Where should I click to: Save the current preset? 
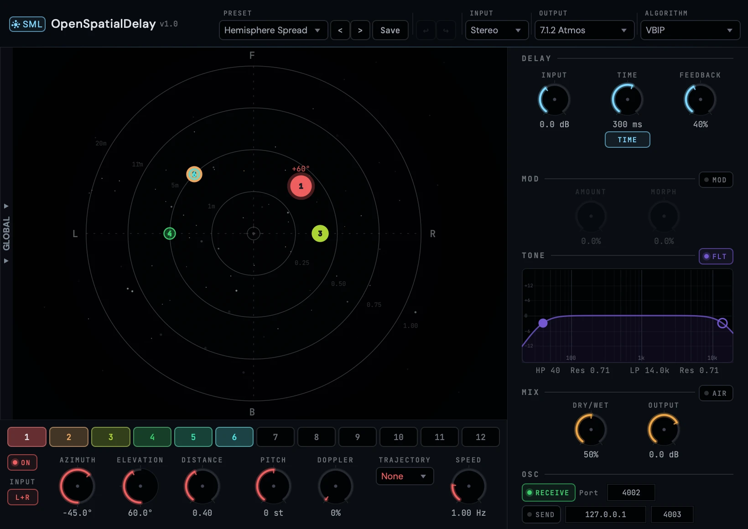pos(390,30)
